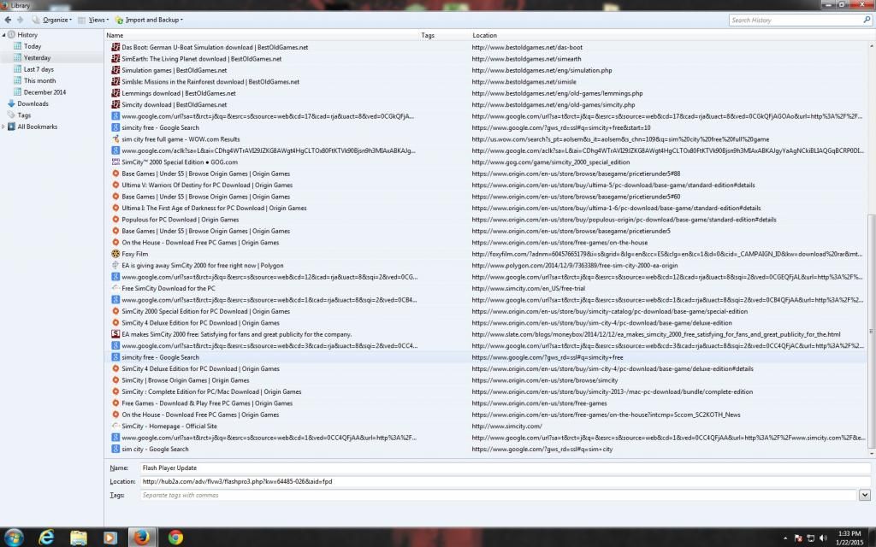Expand the tags selector dropdown arrow
Image resolution: width=876 pixels, height=547 pixels.
point(865,495)
